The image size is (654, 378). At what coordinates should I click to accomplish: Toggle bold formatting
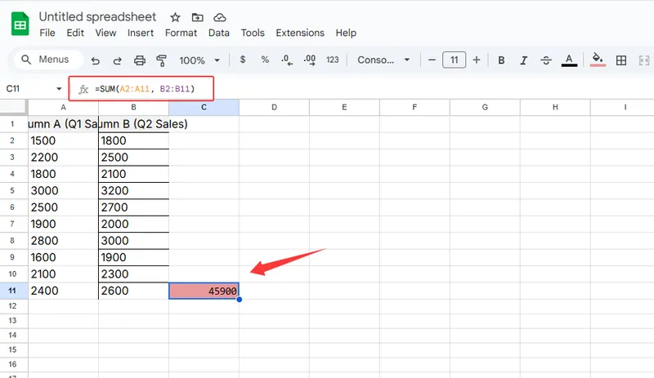[x=501, y=60]
